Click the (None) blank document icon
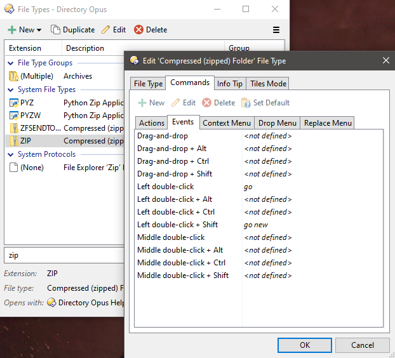Image resolution: width=395 pixels, height=358 pixels. (x=13, y=167)
